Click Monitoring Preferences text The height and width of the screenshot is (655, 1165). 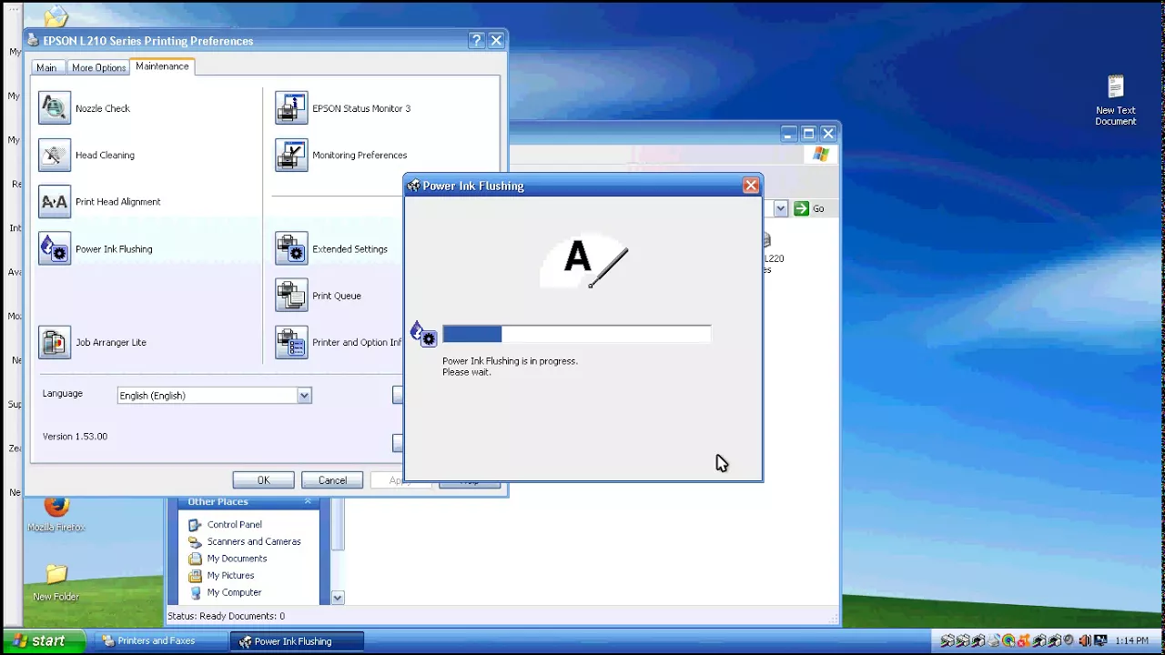point(360,155)
